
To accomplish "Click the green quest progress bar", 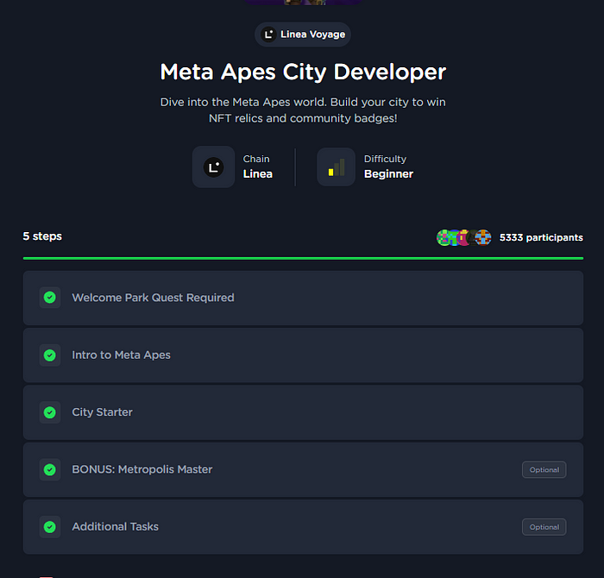I will 303,259.
